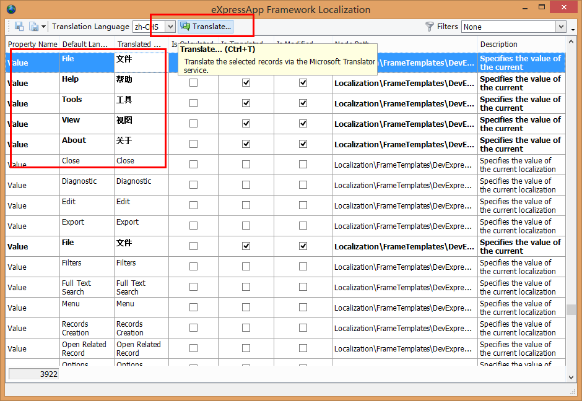Check Is Modified in Open Related Record row
582x401 pixels.
tap(303, 348)
